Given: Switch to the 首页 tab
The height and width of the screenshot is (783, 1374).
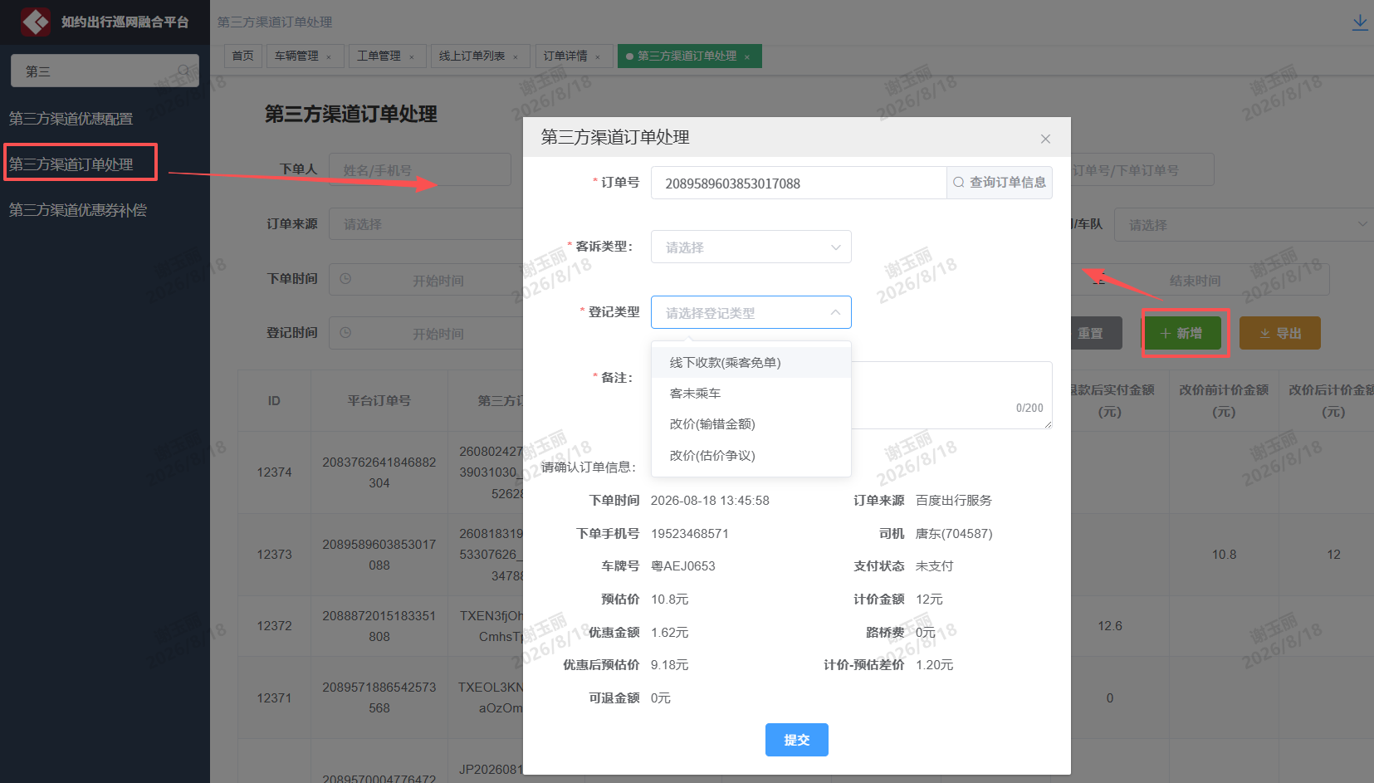Looking at the screenshot, I should point(243,56).
